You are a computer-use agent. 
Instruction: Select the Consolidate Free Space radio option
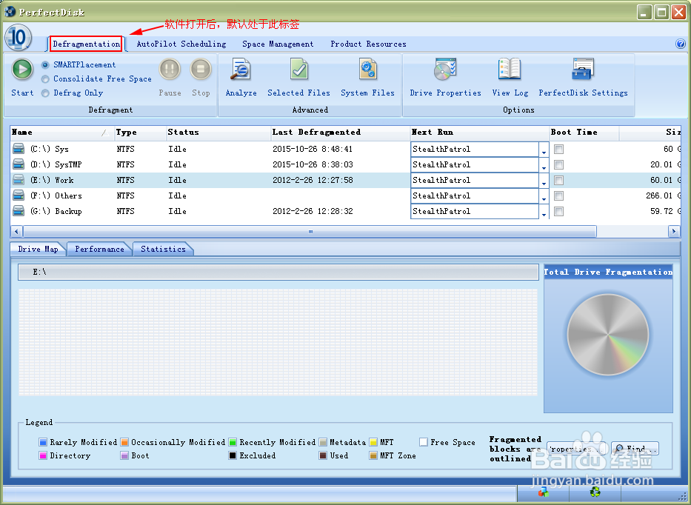(45, 79)
